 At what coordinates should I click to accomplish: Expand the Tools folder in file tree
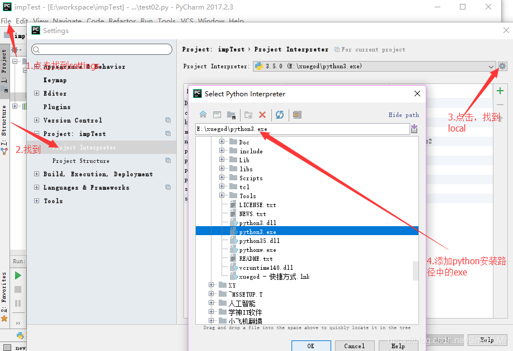point(222,195)
